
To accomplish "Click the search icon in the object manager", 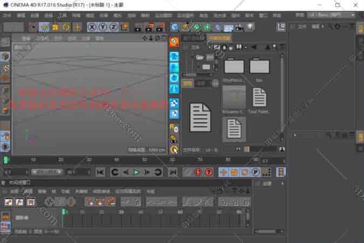I will (331, 27).
